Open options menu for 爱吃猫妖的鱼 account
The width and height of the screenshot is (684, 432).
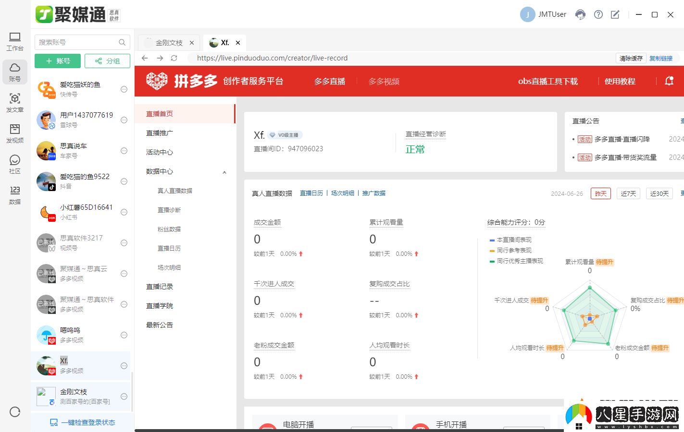[x=124, y=89]
